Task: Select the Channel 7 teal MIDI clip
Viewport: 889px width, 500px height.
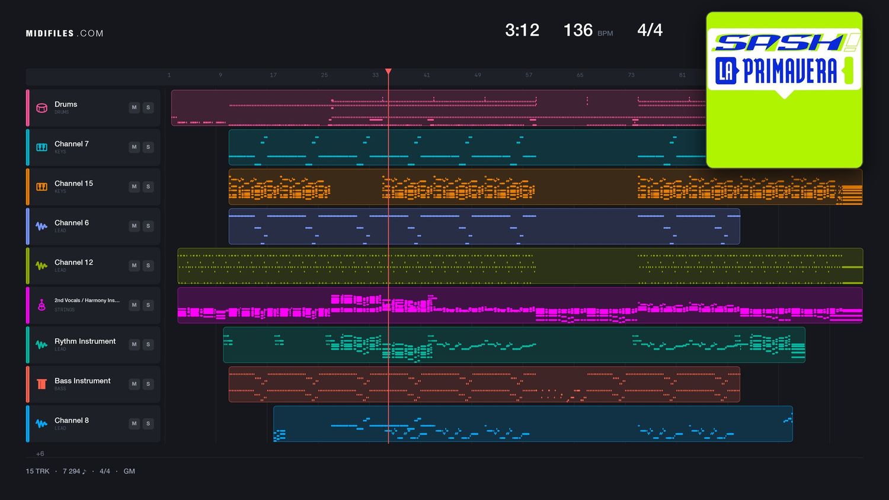Action: [467, 147]
